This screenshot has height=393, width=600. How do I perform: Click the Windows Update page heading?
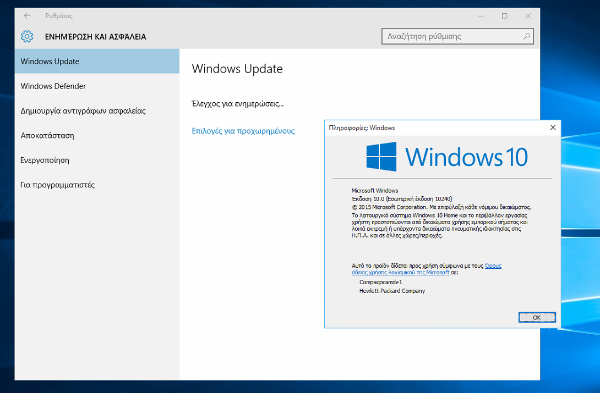(237, 69)
